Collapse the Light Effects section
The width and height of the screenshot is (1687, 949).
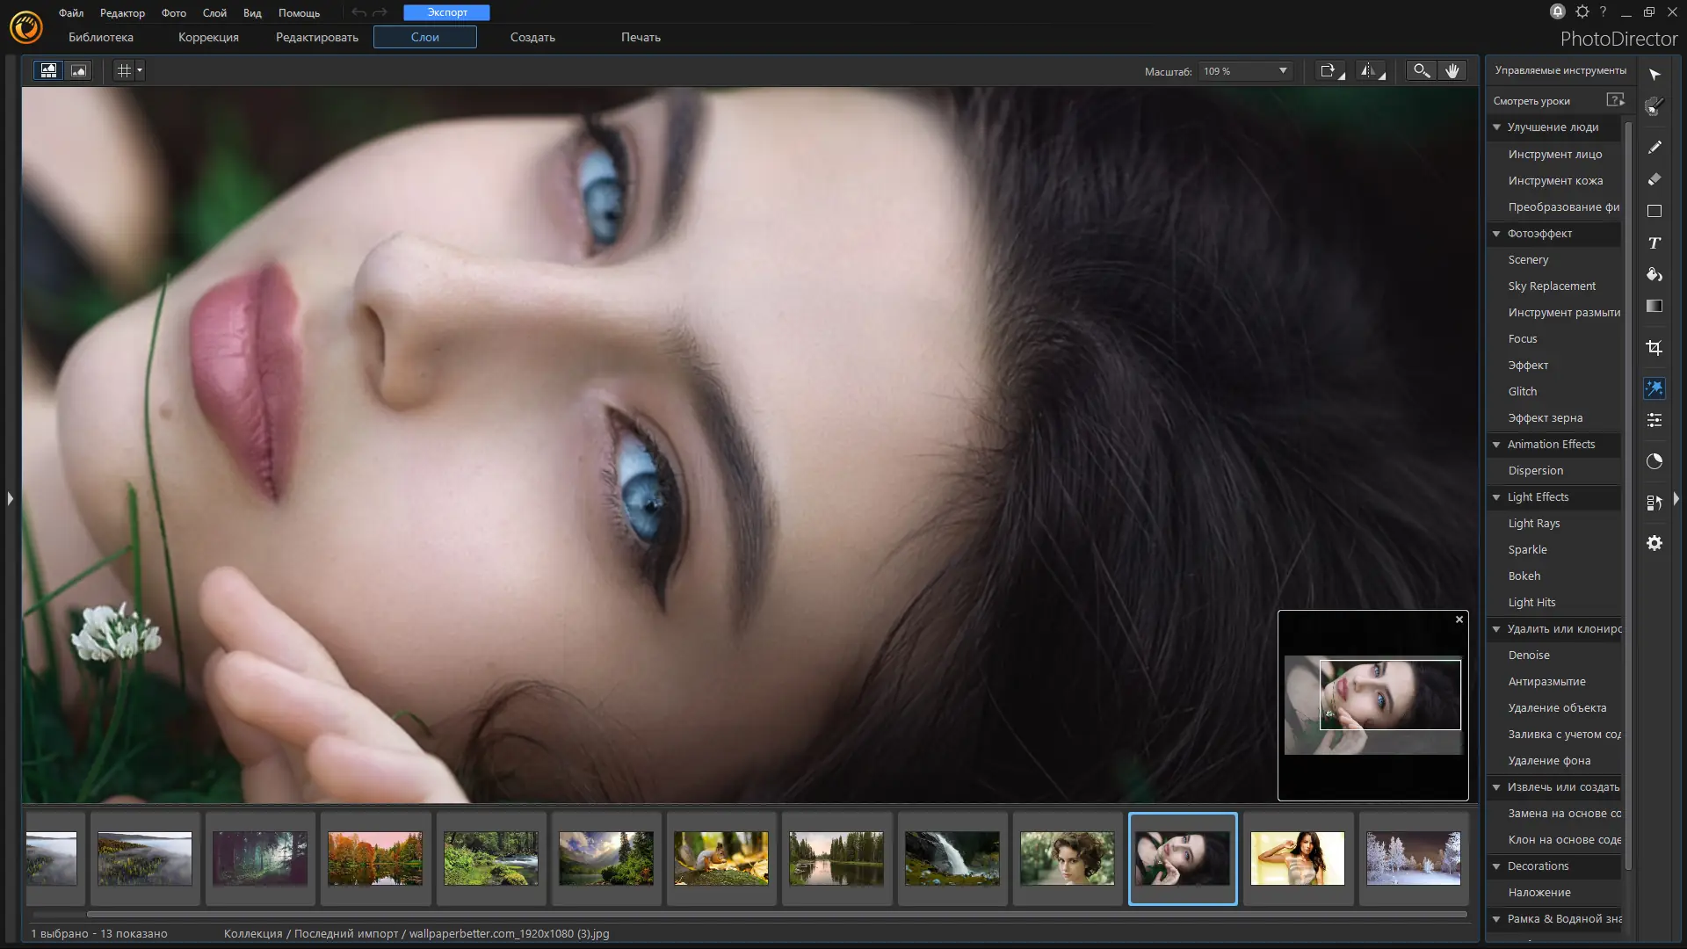tap(1496, 497)
